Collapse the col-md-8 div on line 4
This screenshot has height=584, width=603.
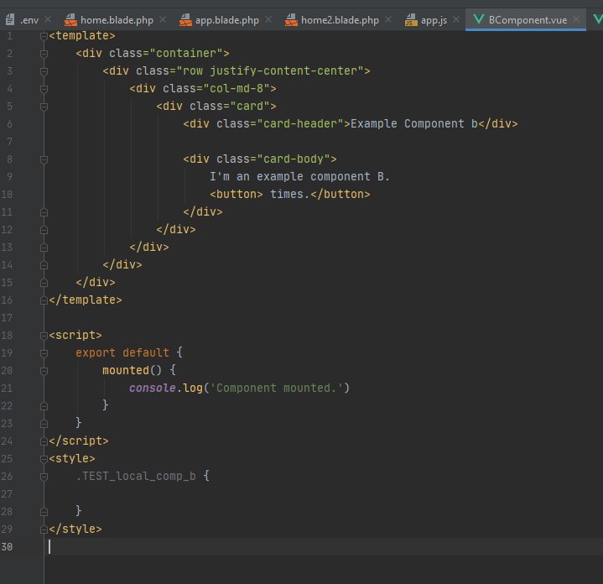coord(44,89)
